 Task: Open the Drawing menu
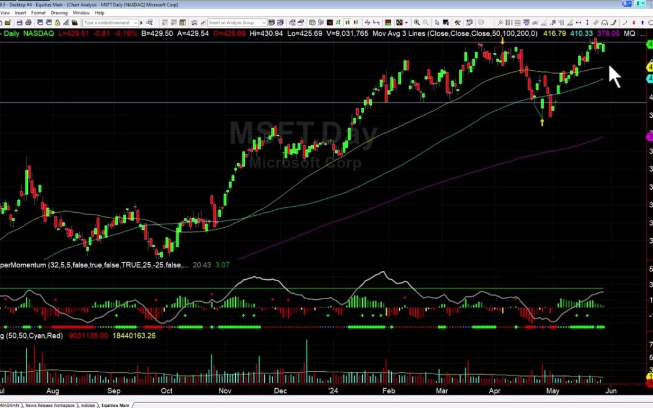point(59,12)
